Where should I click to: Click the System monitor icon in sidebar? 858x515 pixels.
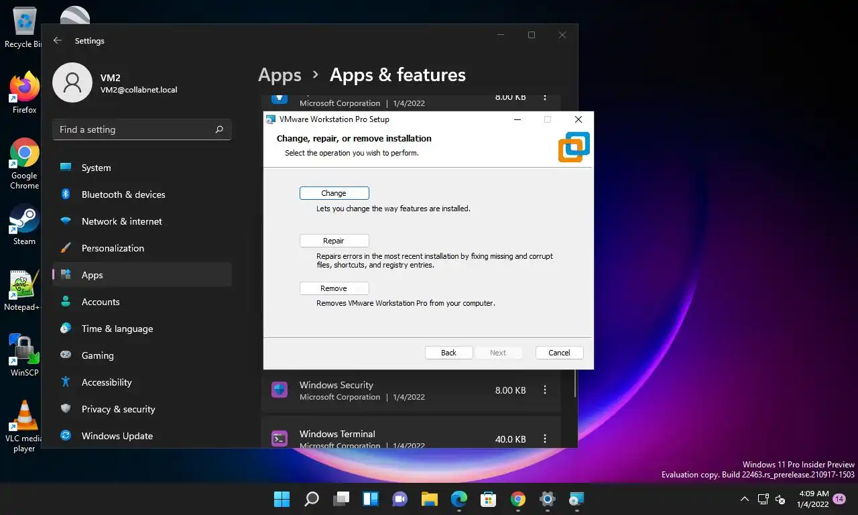(66, 168)
